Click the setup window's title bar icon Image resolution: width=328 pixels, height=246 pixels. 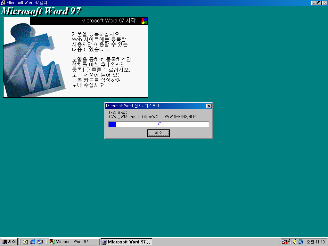click(x=3, y=3)
